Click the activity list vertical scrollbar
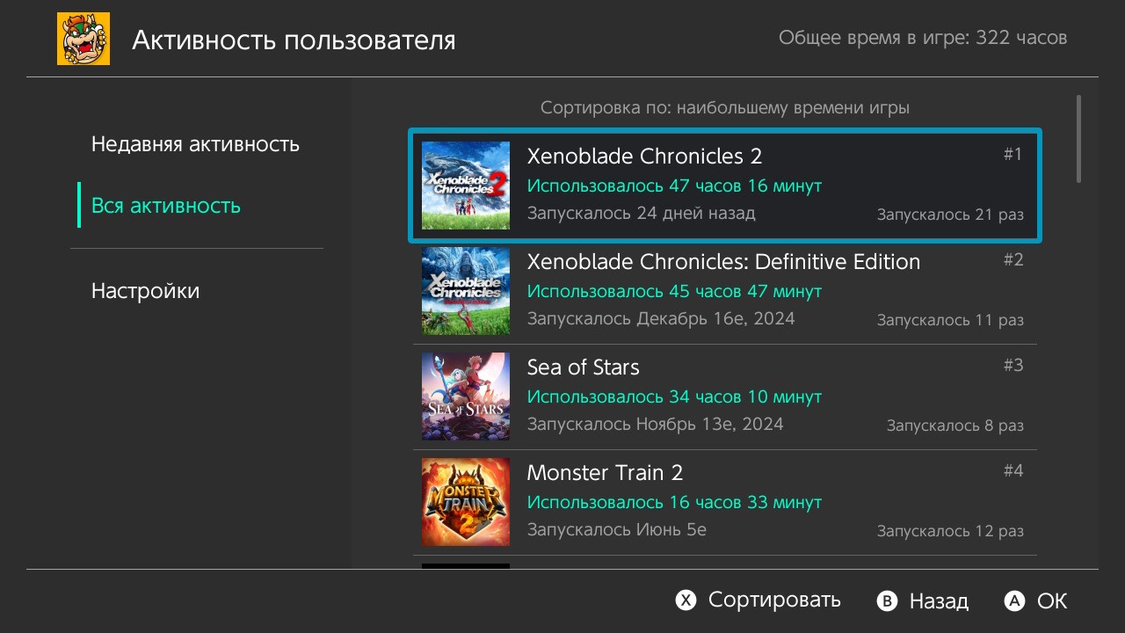Screen dimensions: 1125x633 (x=1079, y=139)
